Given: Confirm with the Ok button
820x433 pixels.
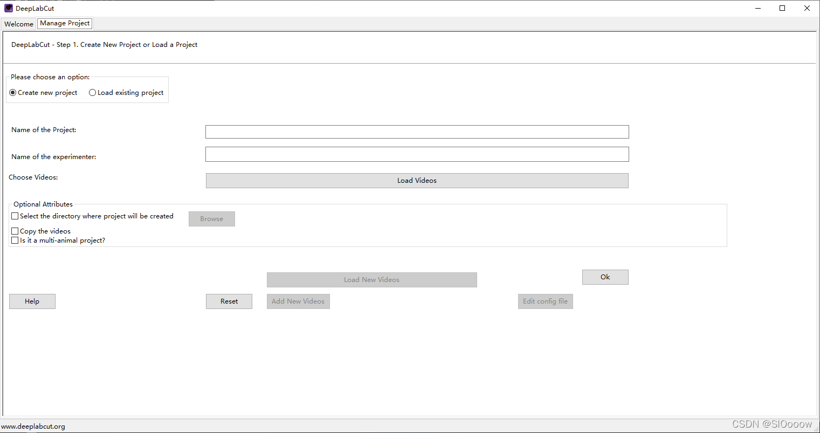Looking at the screenshot, I should pos(605,277).
